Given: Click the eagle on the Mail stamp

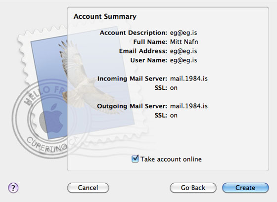Looking at the screenshot, I should (89, 77).
